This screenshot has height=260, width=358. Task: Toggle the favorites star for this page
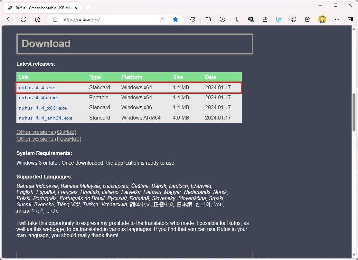(x=175, y=19)
